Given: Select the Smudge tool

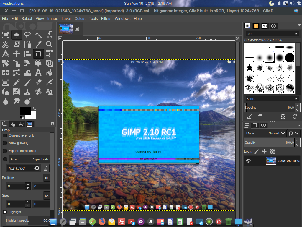Looking at the screenshot, I should tap(17, 101).
